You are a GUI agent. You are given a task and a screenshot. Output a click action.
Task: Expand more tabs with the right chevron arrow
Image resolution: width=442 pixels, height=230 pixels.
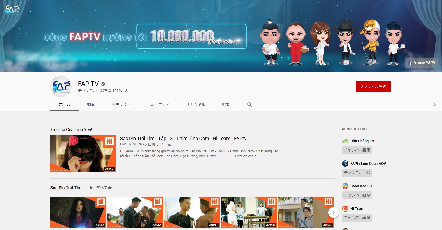pos(435,105)
